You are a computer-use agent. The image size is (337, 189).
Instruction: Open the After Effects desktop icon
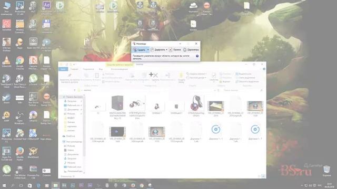46,5
